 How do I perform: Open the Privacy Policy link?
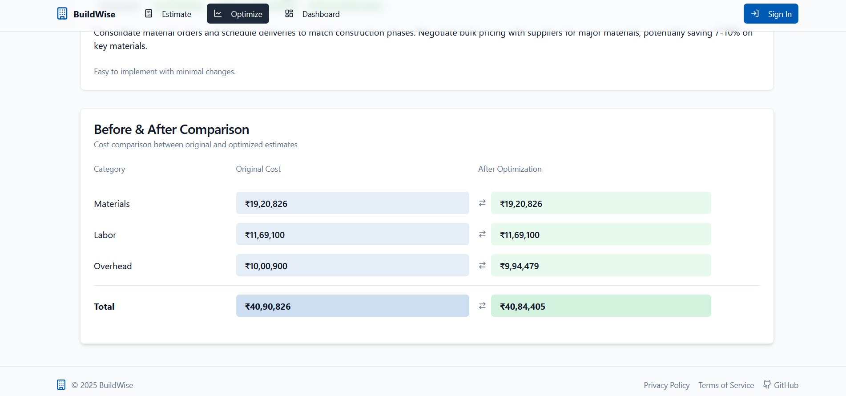click(x=666, y=385)
